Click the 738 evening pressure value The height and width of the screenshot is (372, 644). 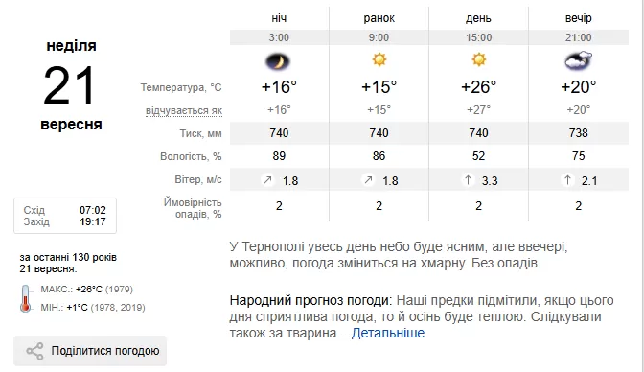[578, 133]
